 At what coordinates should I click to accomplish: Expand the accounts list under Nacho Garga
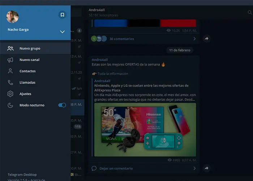62,32
